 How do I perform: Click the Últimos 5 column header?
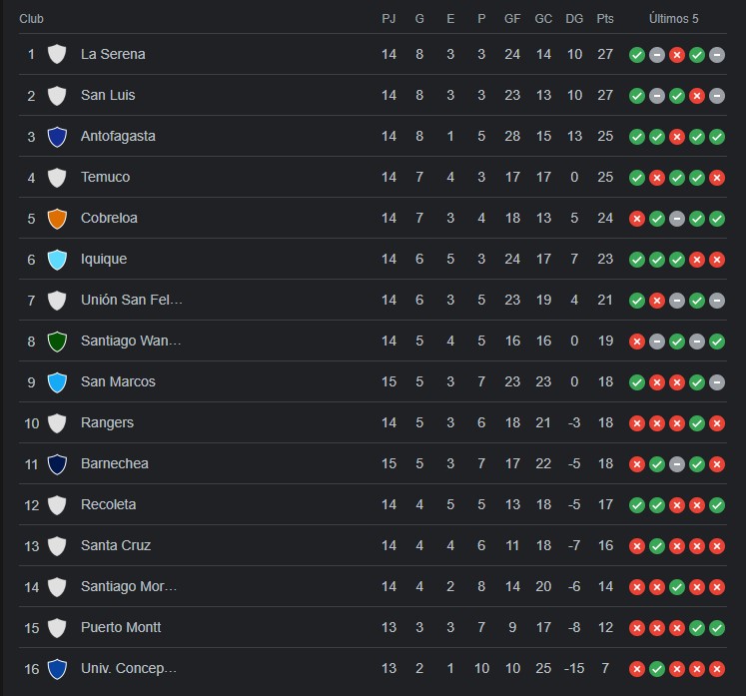pyautogui.click(x=674, y=19)
